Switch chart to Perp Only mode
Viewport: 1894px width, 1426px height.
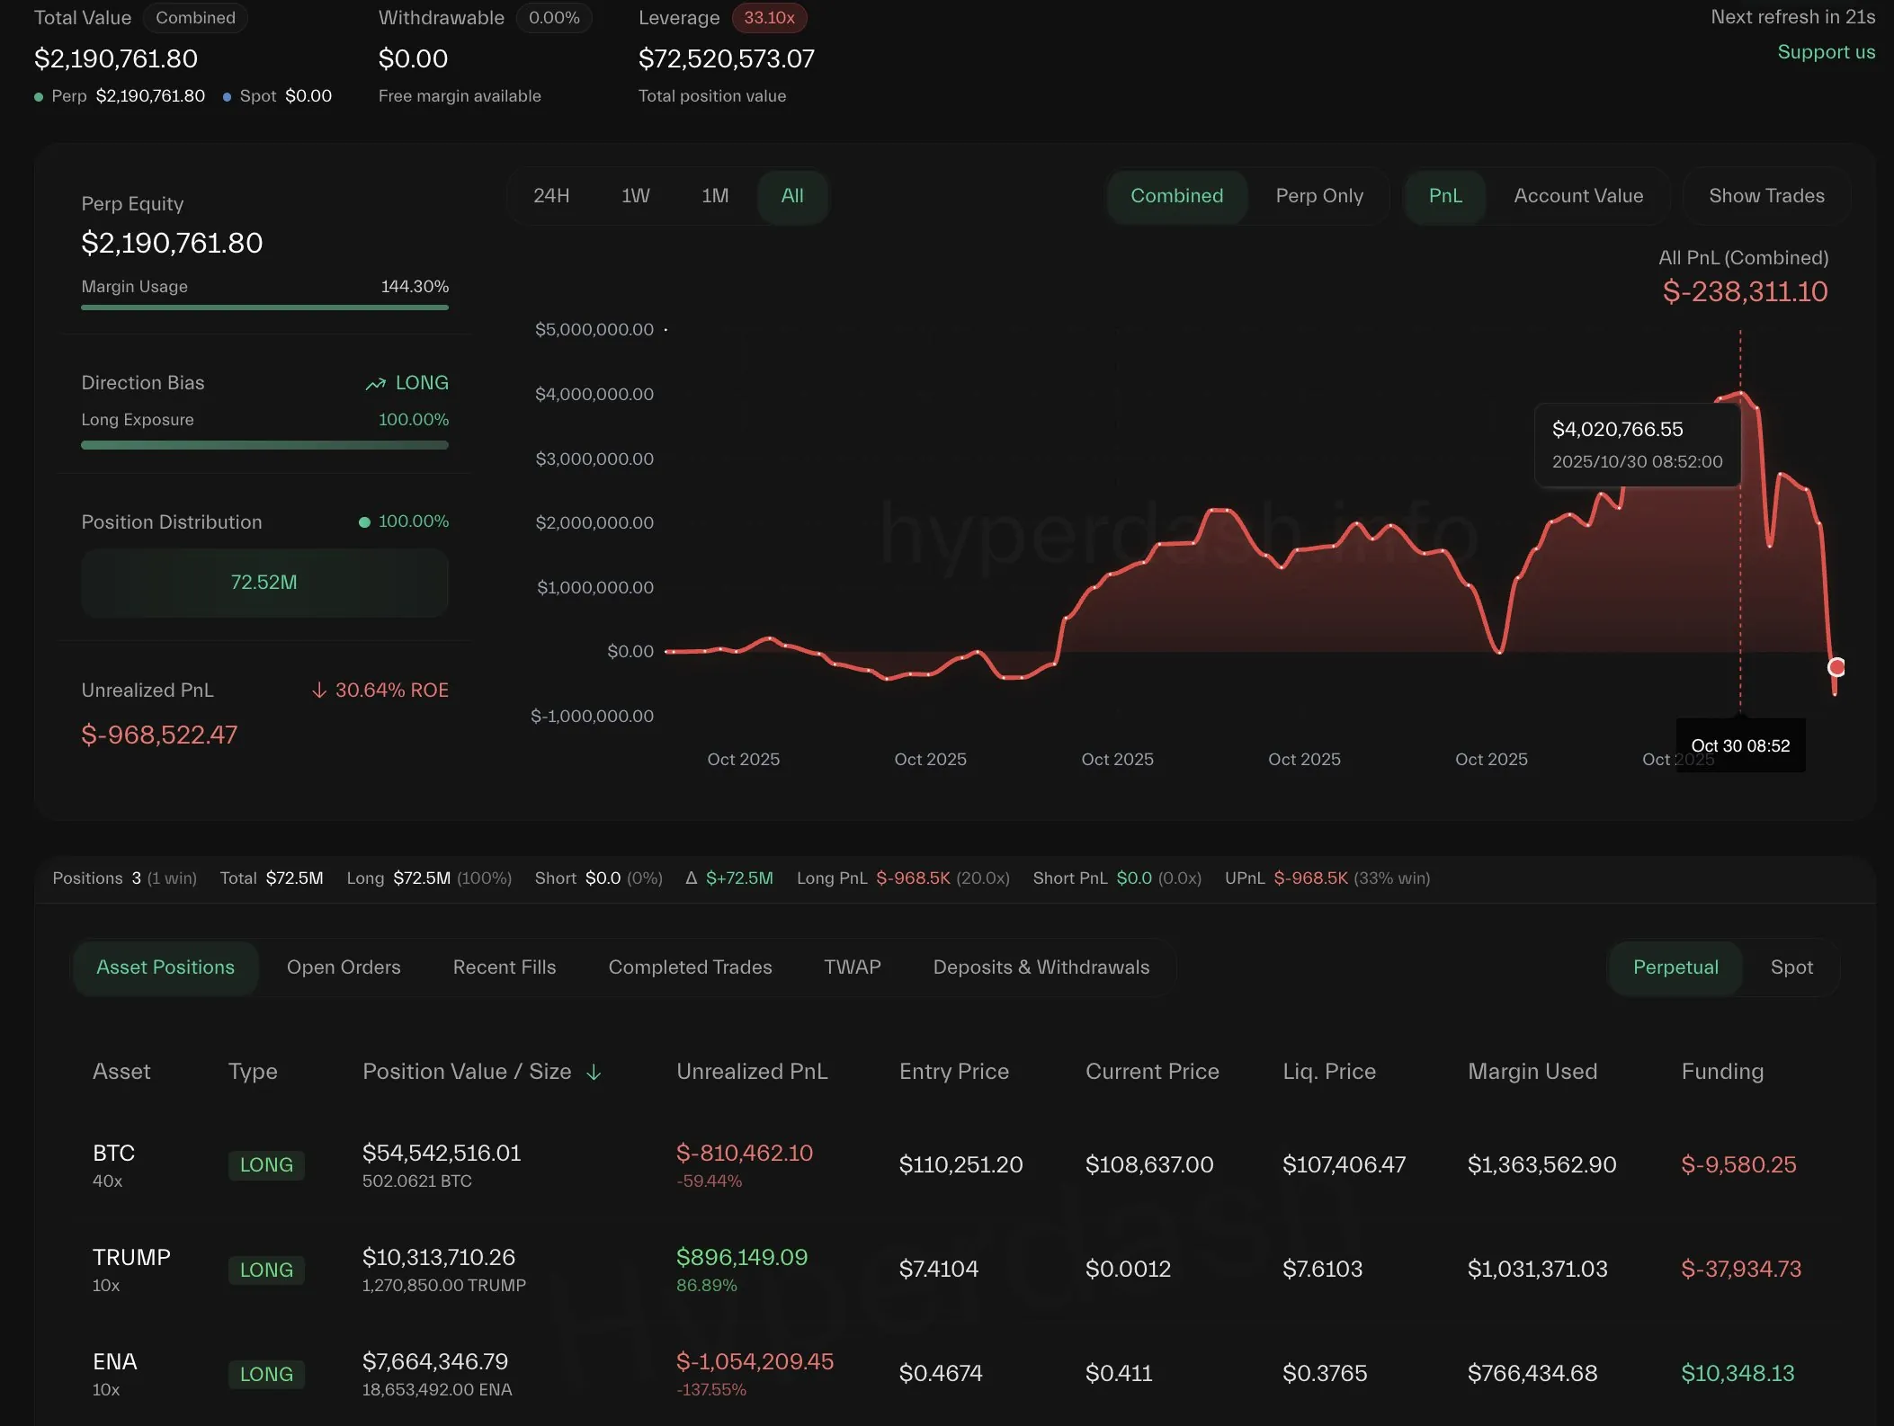click(1318, 196)
